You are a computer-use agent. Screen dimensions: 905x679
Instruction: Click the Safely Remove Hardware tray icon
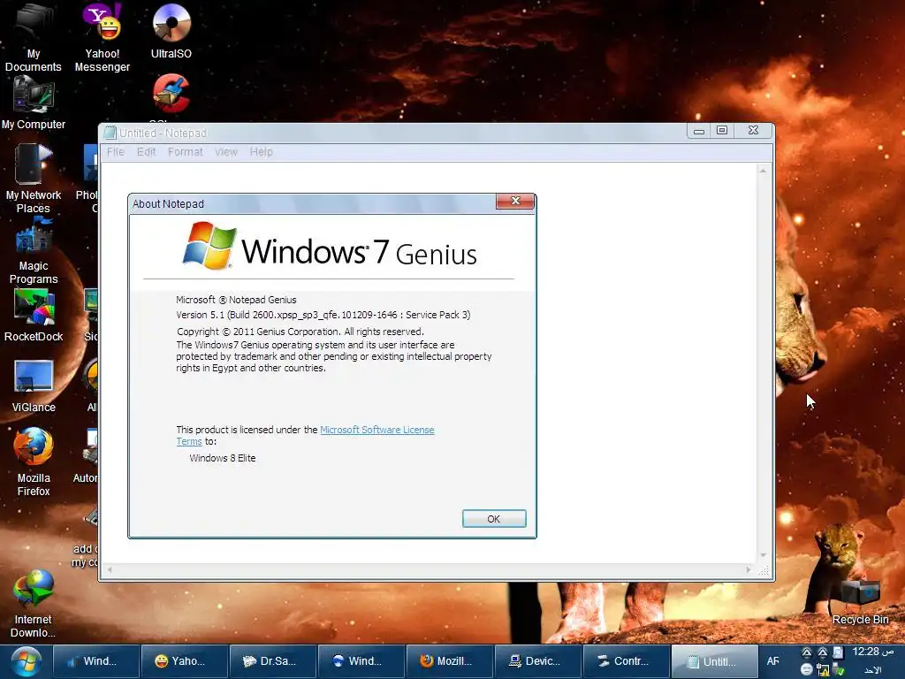click(839, 670)
